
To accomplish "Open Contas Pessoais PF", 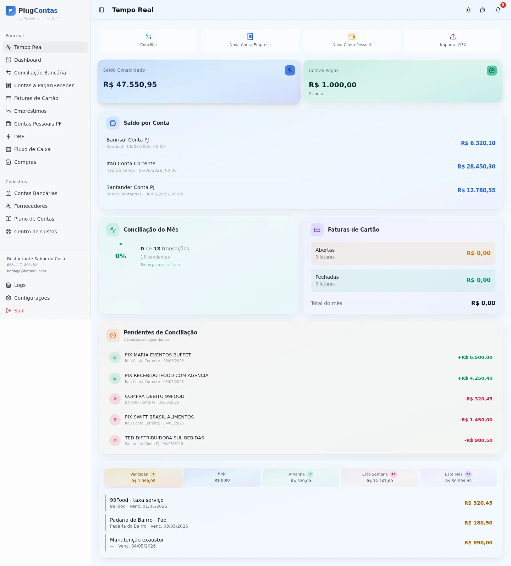I will point(45,124).
